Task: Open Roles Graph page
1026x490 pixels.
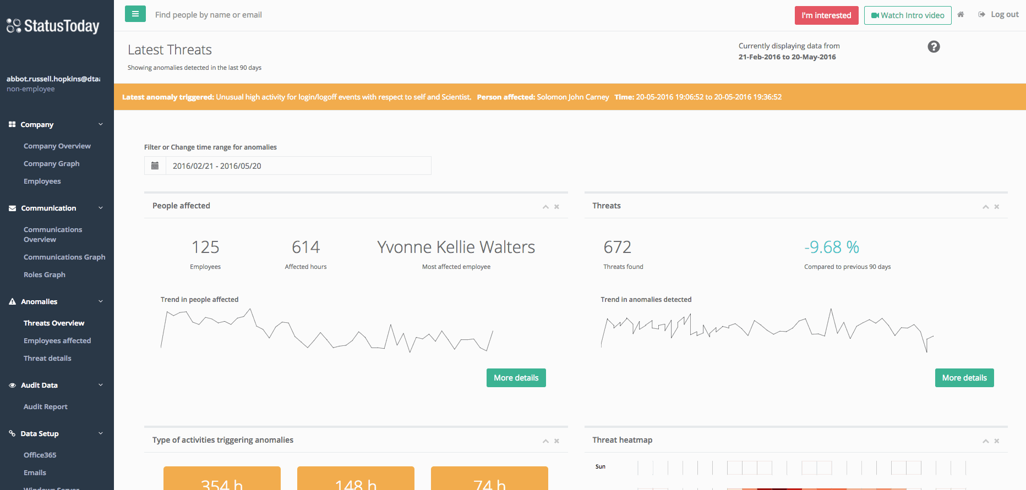Action: (x=45, y=275)
